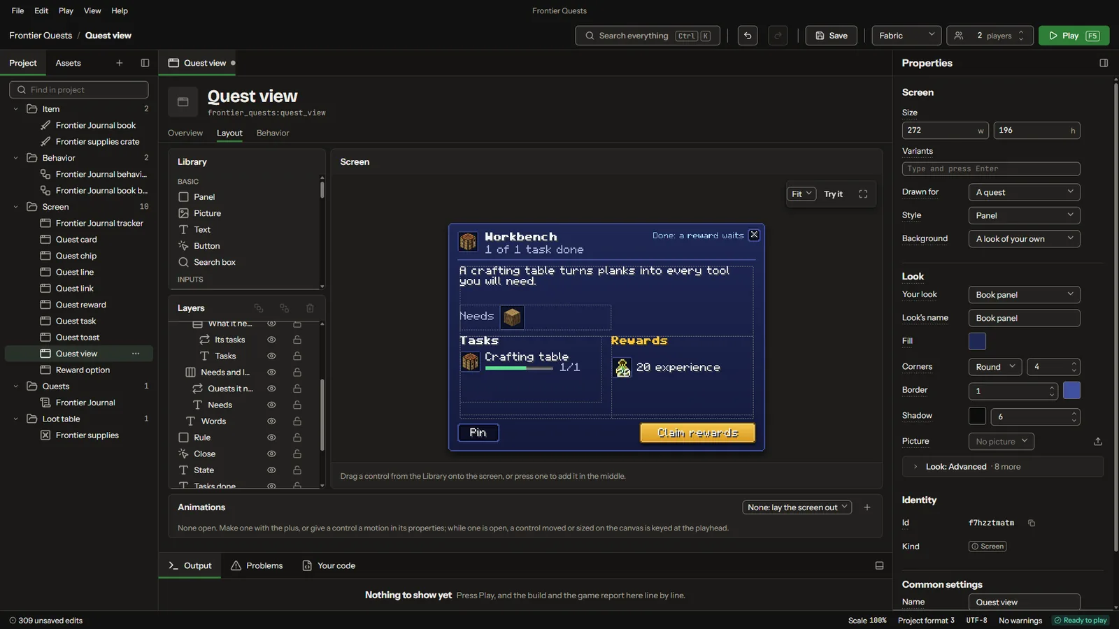Expand canvas to fullscreen icon

[x=863, y=194]
